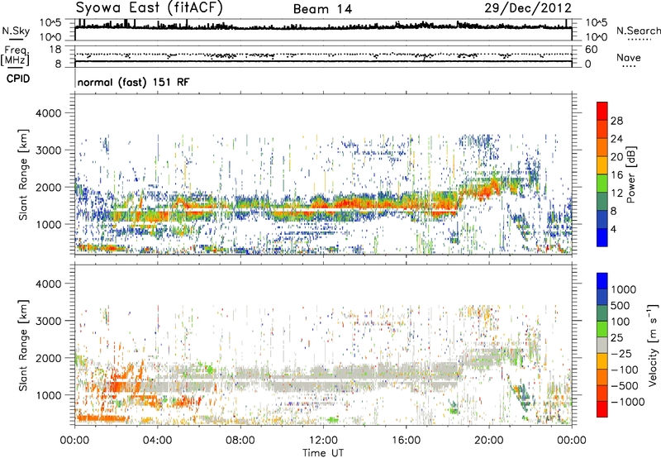Click the 'Freq. [MHz]' axis label
Viewport: 661px width, 458px height.
pos(15,55)
